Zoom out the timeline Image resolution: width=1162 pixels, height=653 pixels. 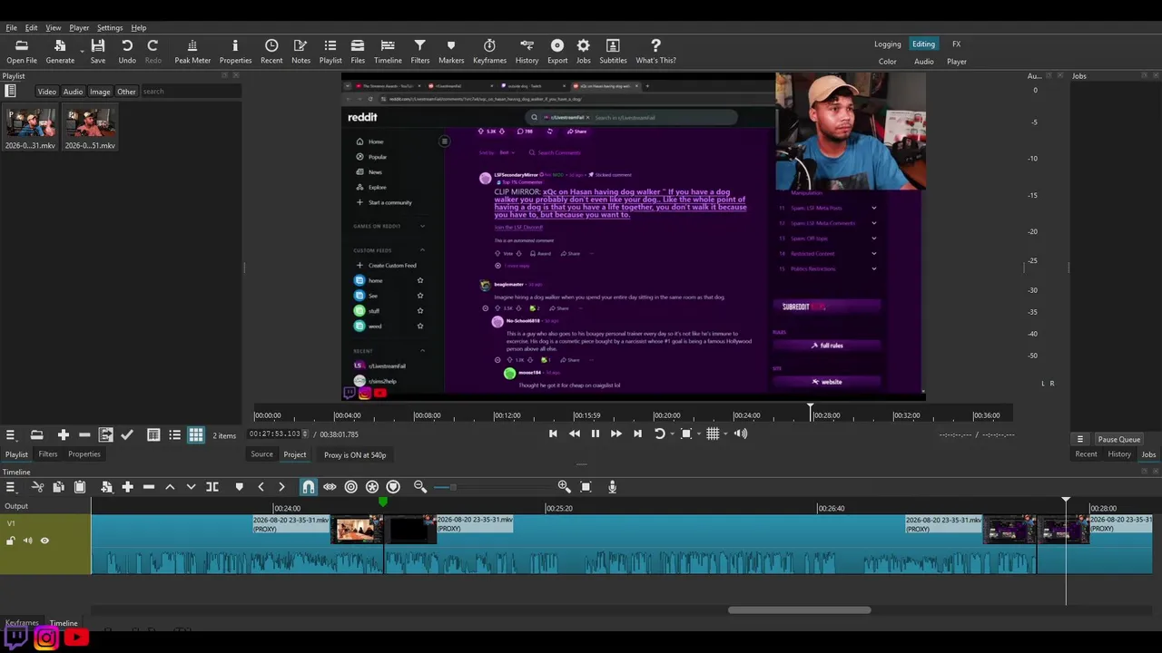[x=420, y=487]
